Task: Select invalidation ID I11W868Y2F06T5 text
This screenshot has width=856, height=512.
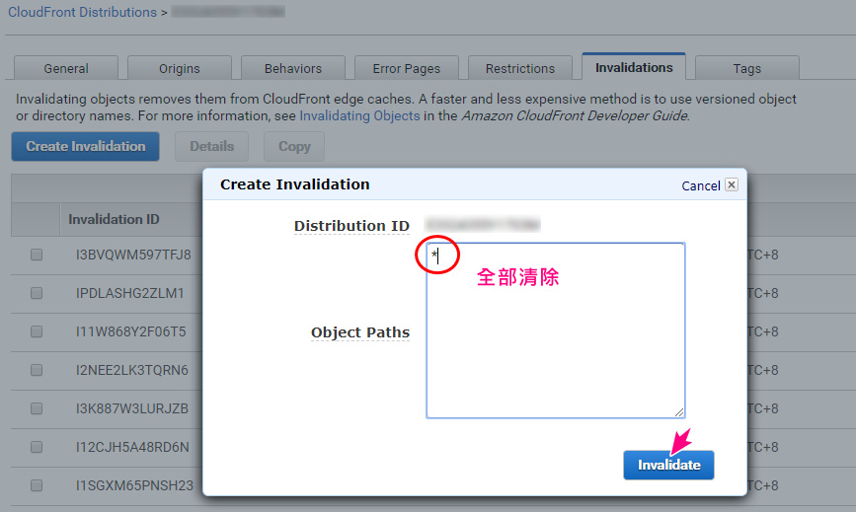Action: tap(131, 331)
